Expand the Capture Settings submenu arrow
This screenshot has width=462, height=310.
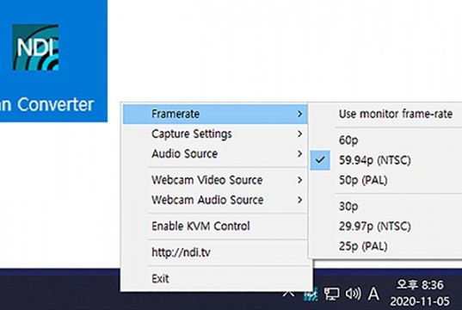[x=299, y=134]
